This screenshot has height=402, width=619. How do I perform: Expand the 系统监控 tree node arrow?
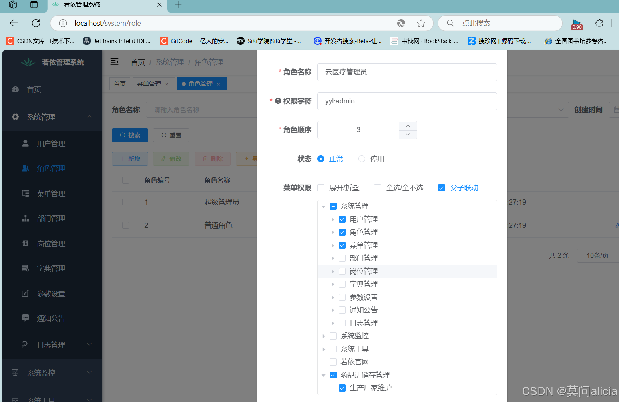click(324, 336)
